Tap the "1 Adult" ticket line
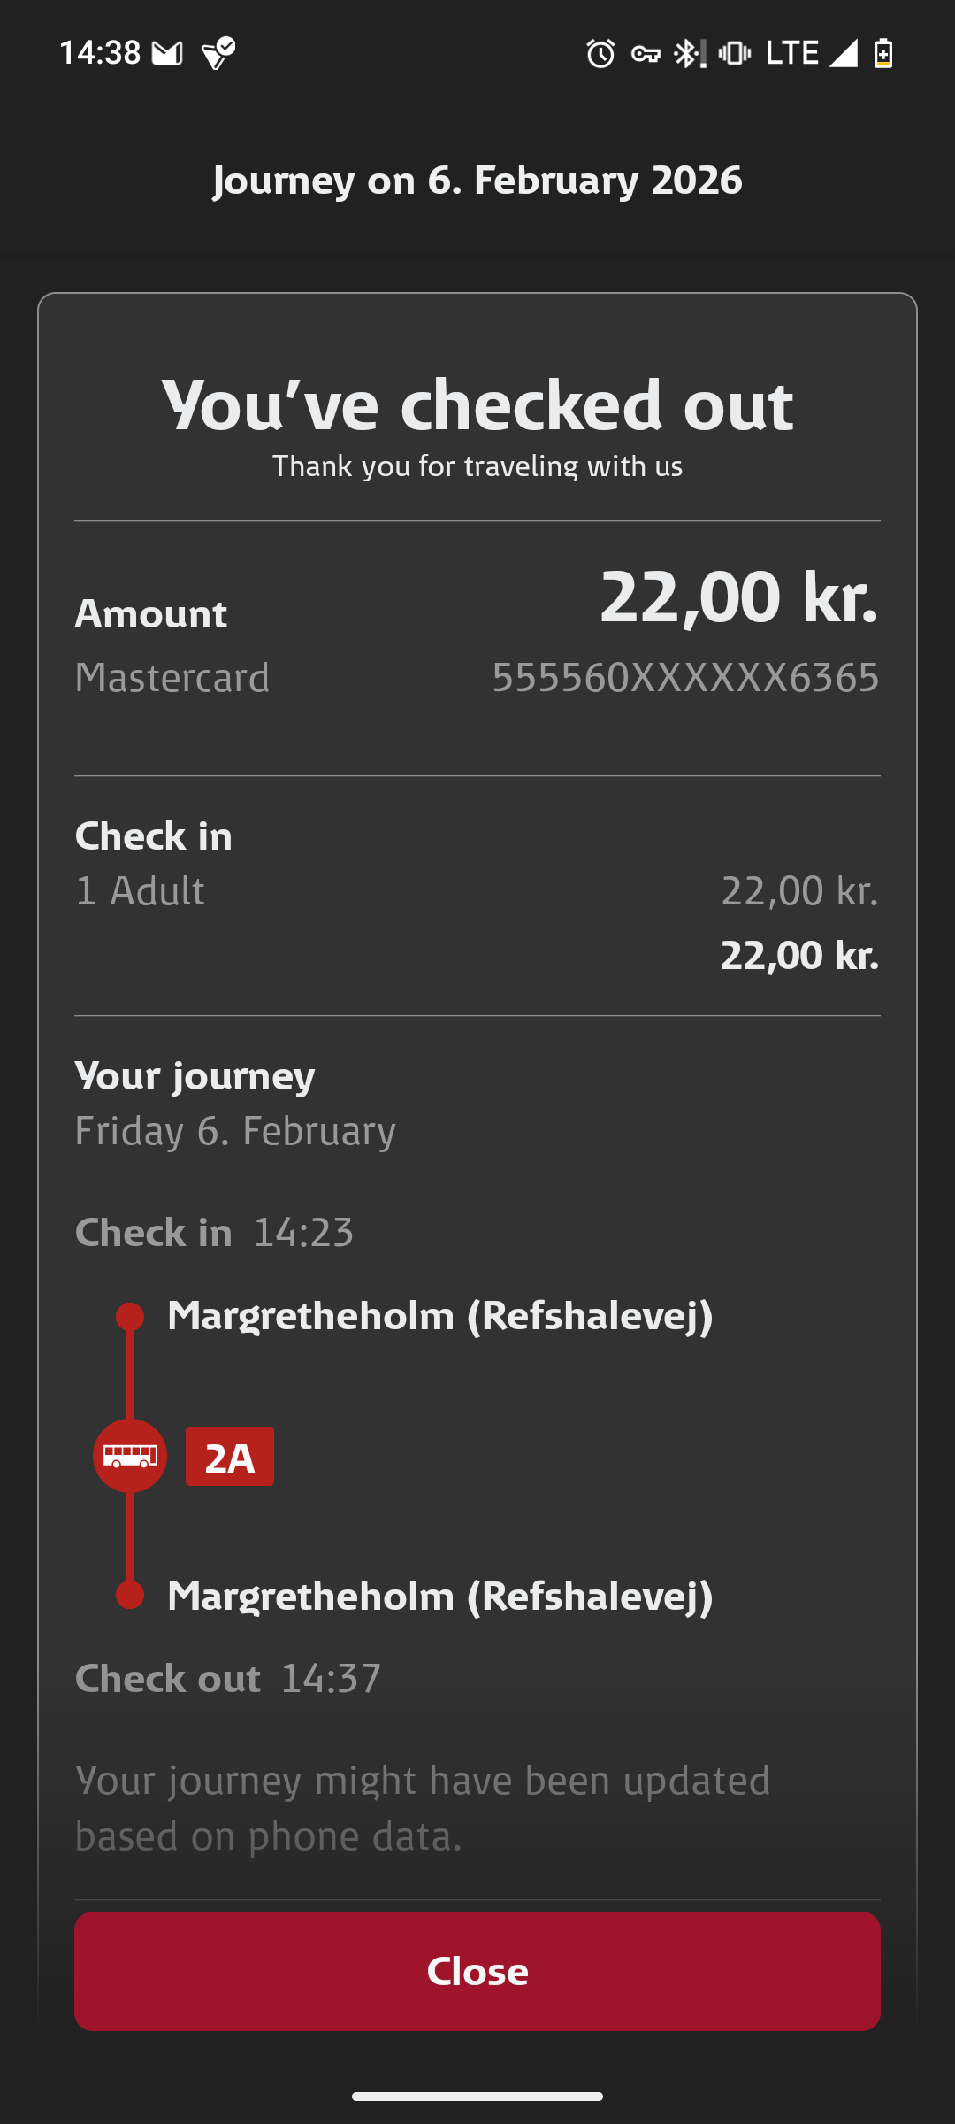This screenshot has width=955, height=2124. click(x=140, y=891)
